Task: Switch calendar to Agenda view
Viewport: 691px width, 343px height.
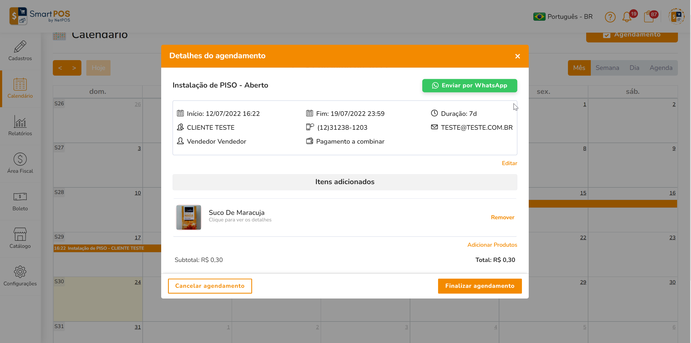Action: (x=661, y=68)
